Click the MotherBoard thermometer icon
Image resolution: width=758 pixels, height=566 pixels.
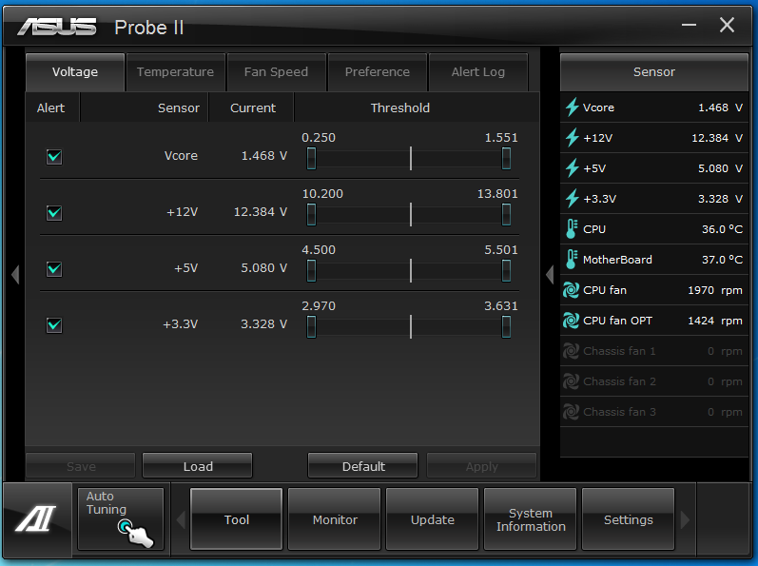click(572, 260)
